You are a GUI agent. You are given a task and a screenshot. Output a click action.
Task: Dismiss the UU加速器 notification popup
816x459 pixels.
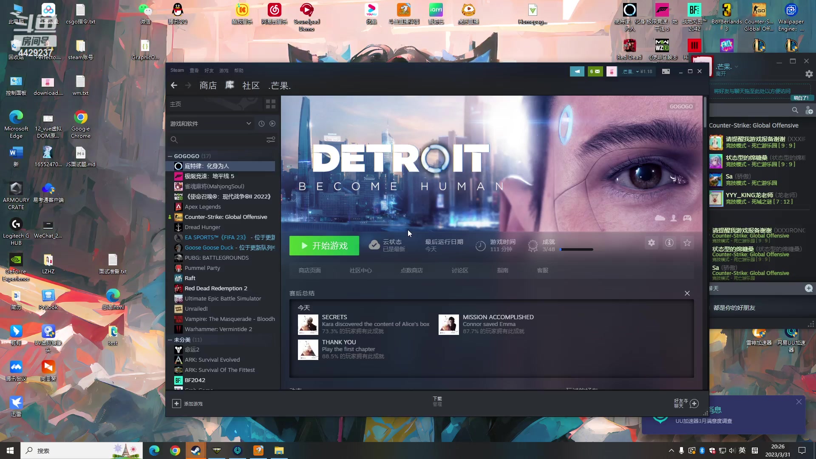pos(799,402)
